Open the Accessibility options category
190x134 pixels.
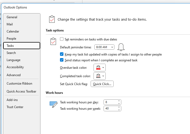click(x=22, y=67)
